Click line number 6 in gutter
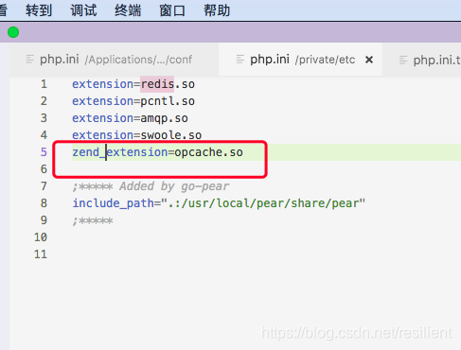Image resolution: width=461 pixels, height=350 pixels. pos(44,169)
